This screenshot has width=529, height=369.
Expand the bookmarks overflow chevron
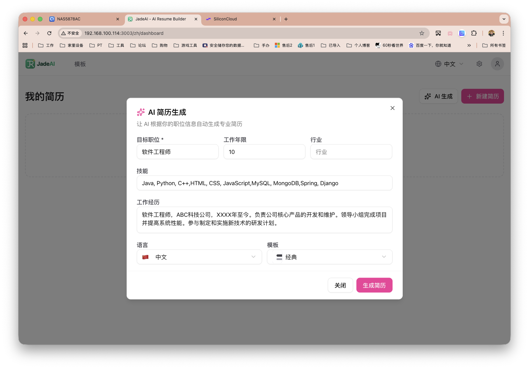[469, 45]
